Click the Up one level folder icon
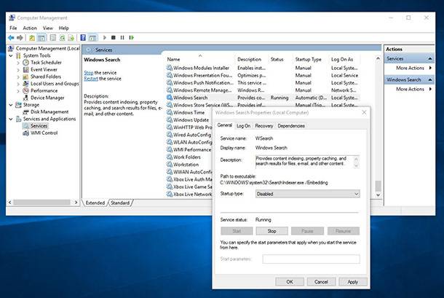This screenshot has height=298, width=444. (x=32, y=37)
